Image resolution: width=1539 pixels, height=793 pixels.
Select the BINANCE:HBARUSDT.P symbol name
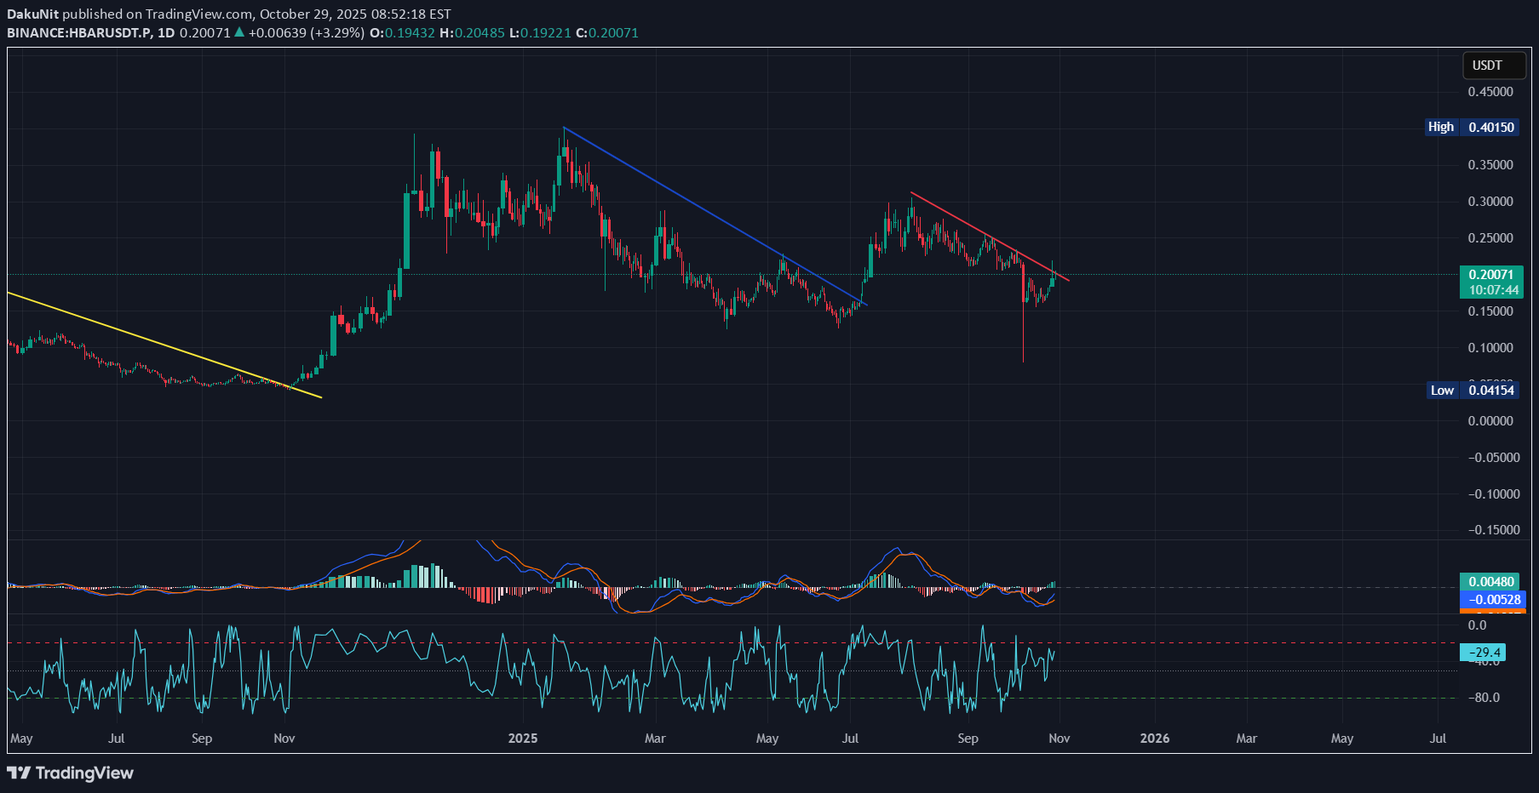tap(78, 32)
